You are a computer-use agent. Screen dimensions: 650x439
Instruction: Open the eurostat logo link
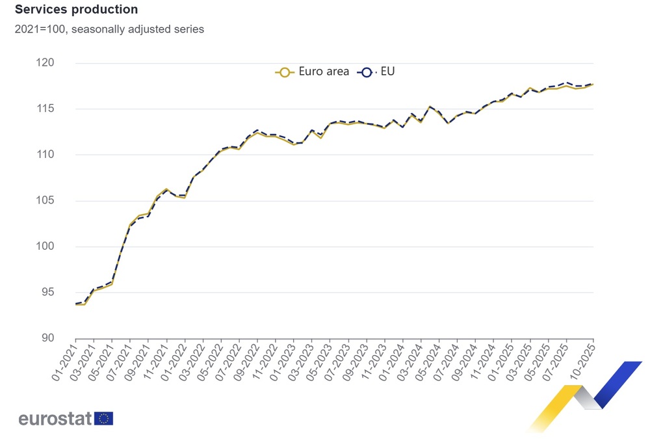[x=57, y=418]
